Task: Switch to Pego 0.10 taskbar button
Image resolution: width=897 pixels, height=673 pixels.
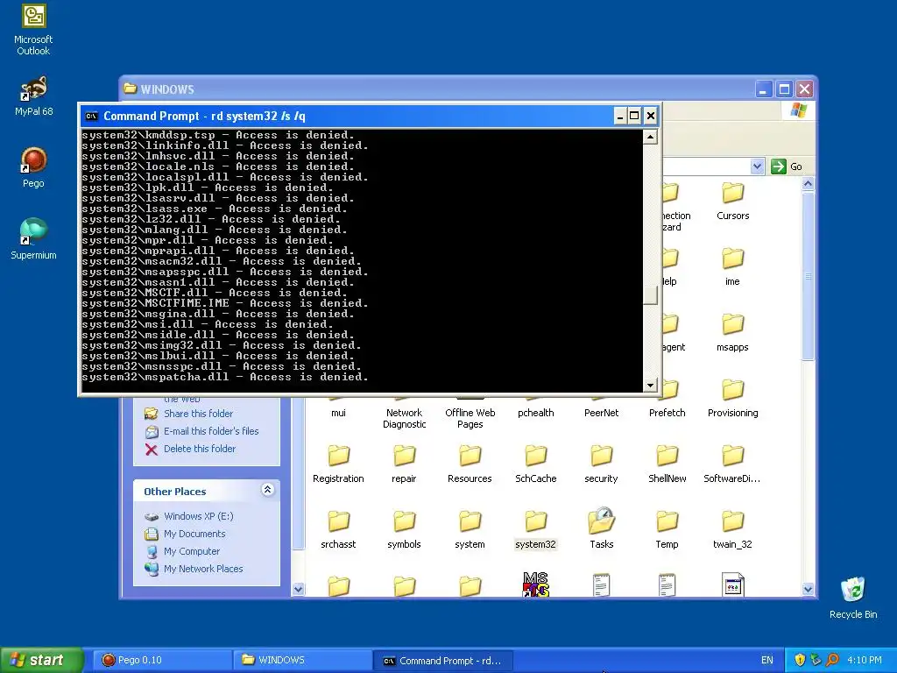Action: coord(162,660)
